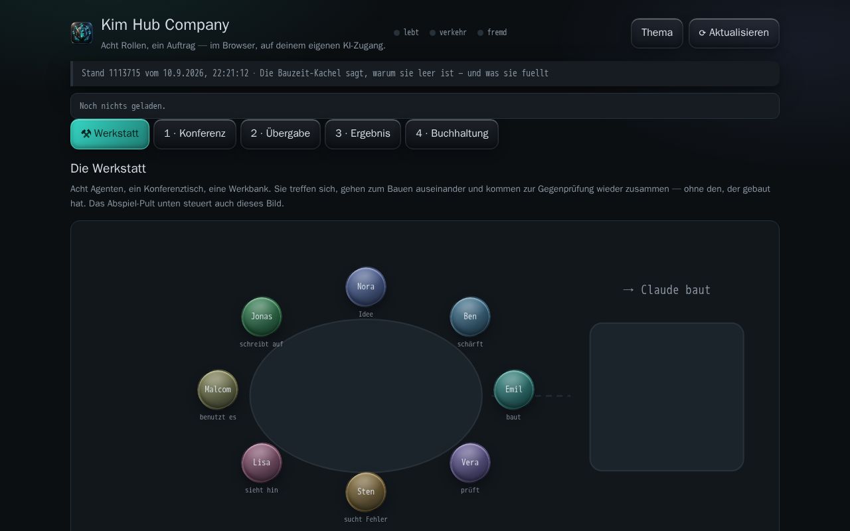Click the 'fremd' status dot
Screen dimensions: 850x531
click(x=481, y=33)
